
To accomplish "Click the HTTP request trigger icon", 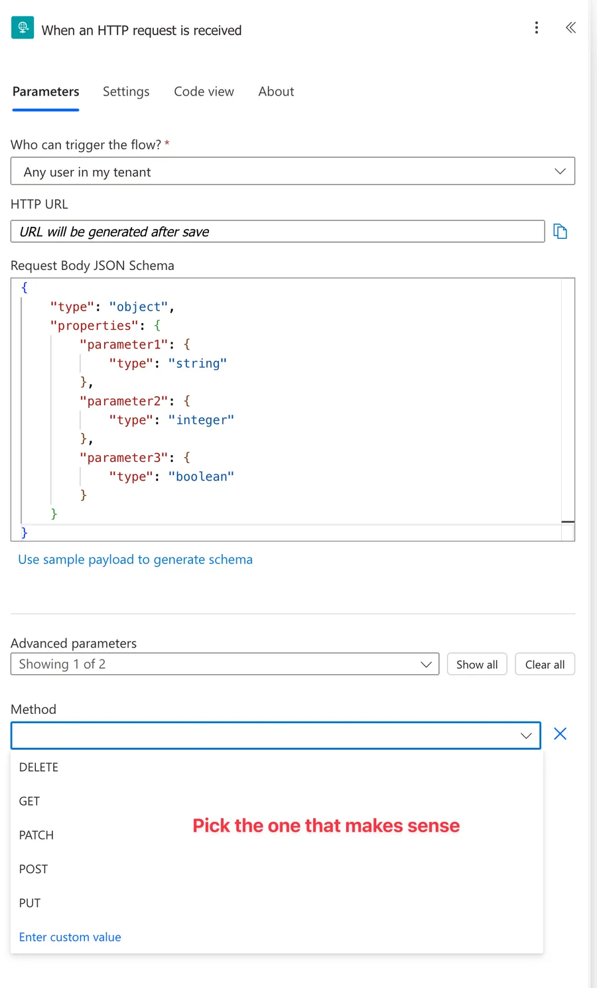I will coord(23,28).
